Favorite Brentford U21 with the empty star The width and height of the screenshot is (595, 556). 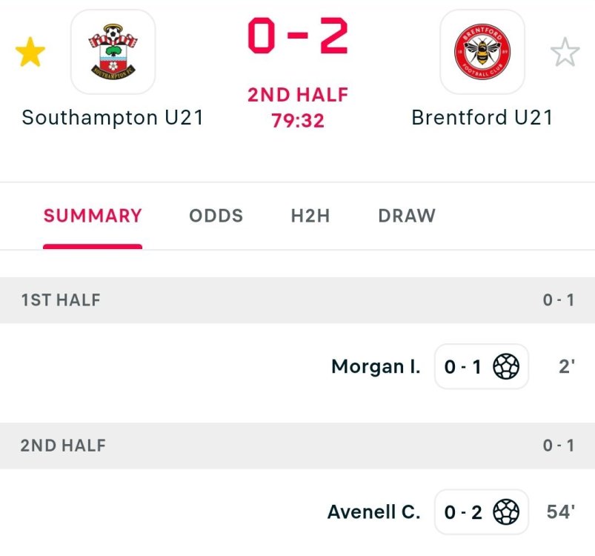[565, 53]
